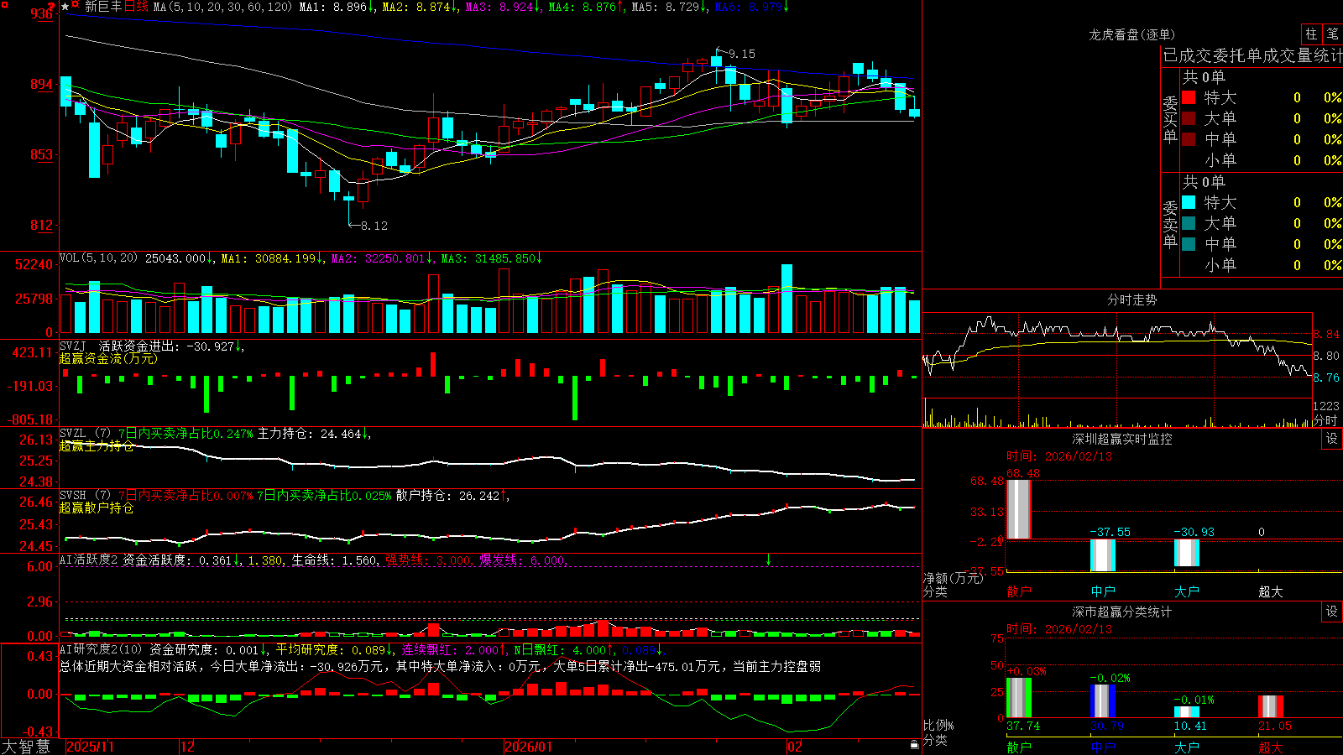Click teal 大单 swatch under 委卖单
1343x755 pixels.
pyautogui.click(x=1189, y=223)
